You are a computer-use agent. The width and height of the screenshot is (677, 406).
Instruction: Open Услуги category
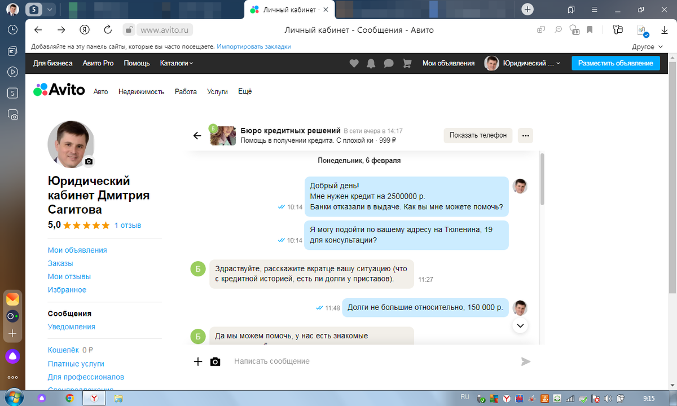click(217, 91)
